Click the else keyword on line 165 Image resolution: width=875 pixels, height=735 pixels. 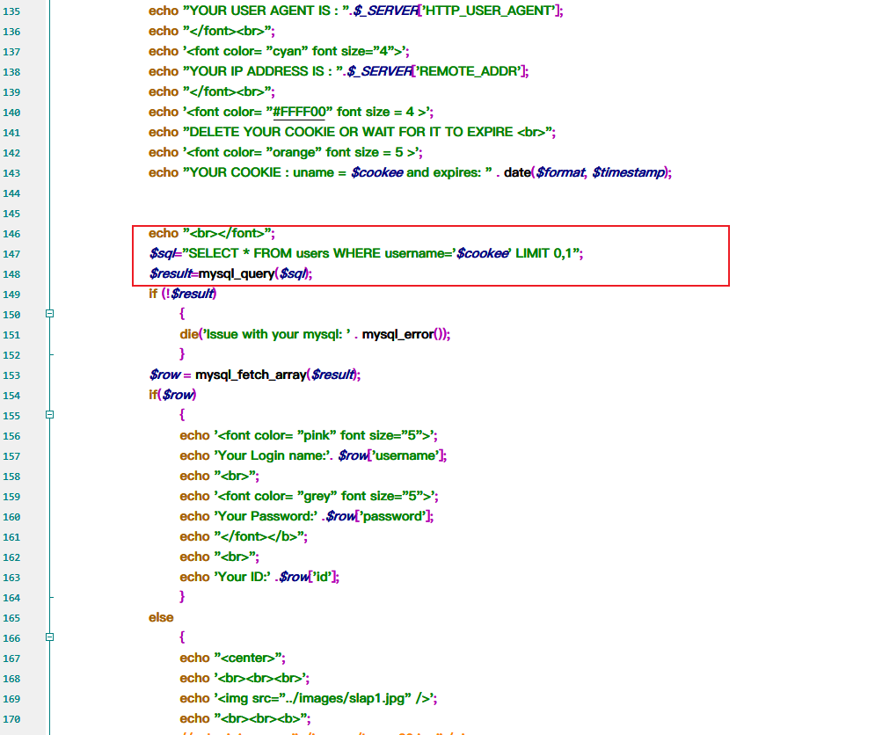pyautogui.click(x=161, y=618)
